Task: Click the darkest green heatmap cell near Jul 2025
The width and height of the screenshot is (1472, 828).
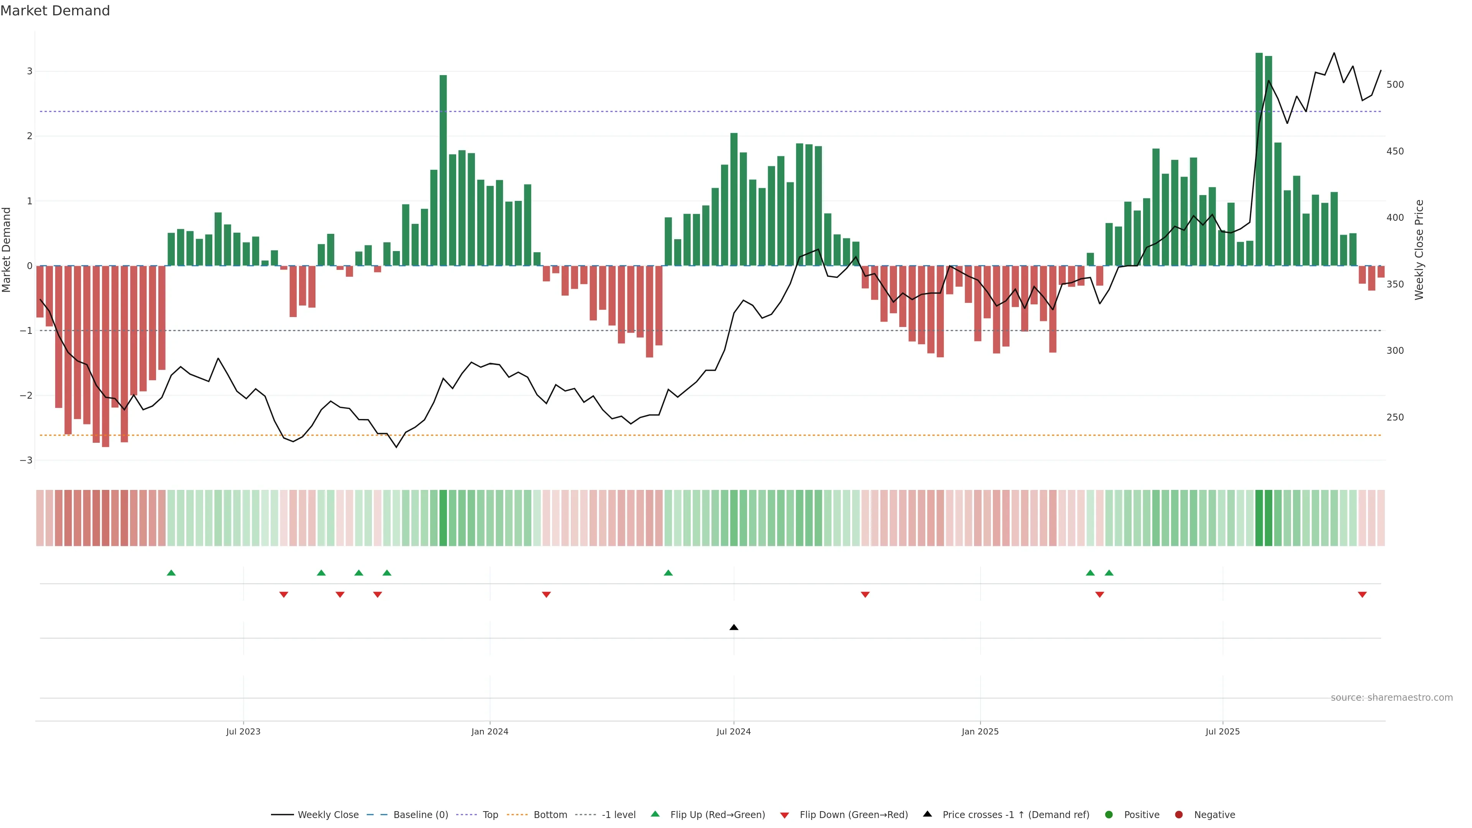Action: pos(1259,518)
